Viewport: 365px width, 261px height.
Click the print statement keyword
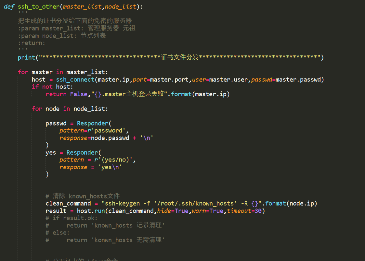(26, 57)
